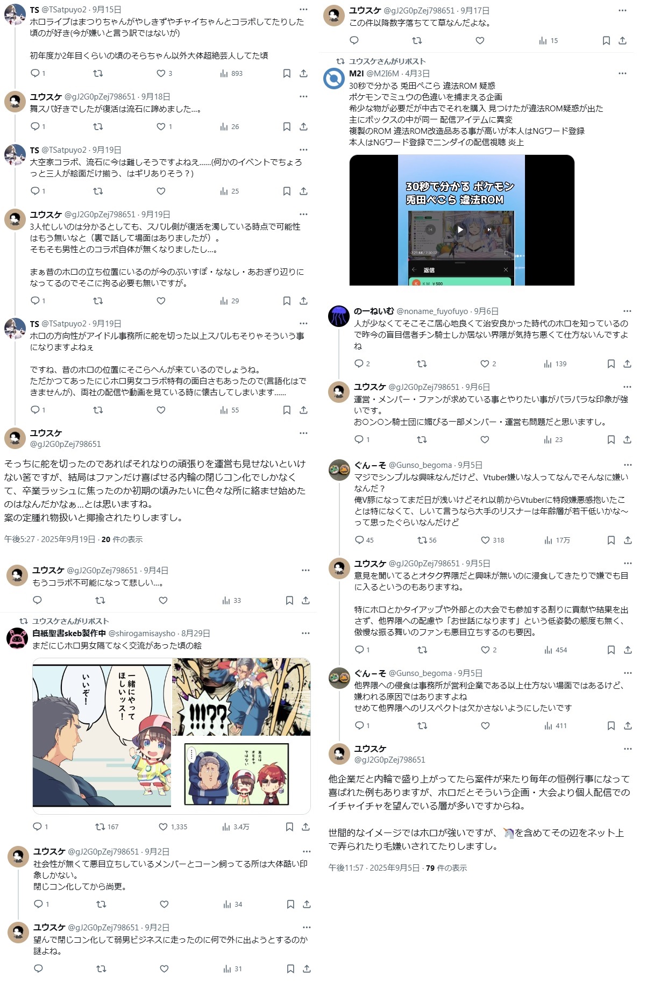Reply to ユウスケ's September 18 tweet
Viewport: 646px width, 982px height.
tap(35, 126)
